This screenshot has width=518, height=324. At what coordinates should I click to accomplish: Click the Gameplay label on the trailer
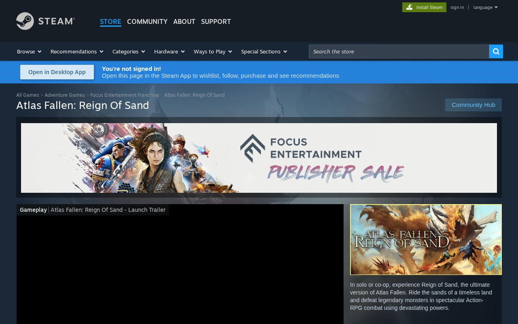(x=33, y=210)
